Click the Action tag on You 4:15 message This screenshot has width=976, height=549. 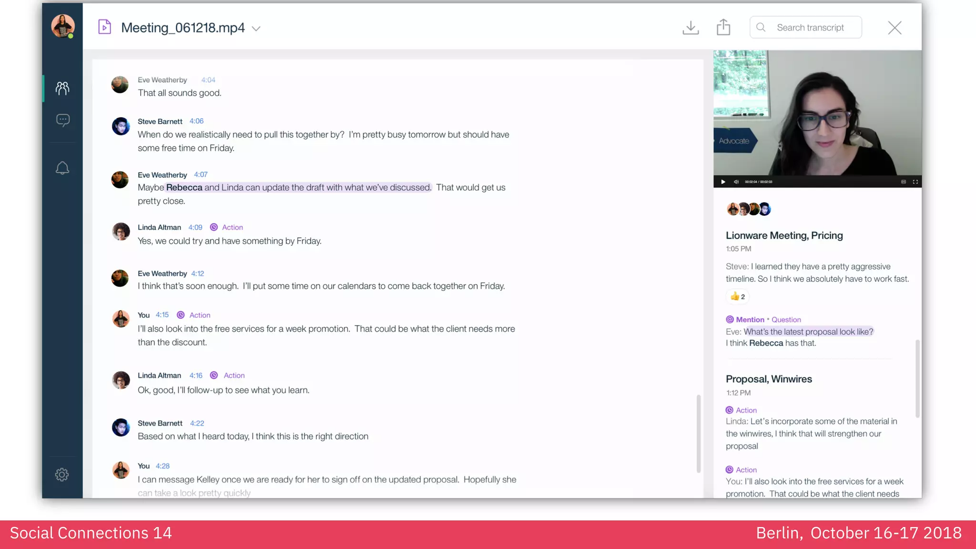(x=199, y=315)
